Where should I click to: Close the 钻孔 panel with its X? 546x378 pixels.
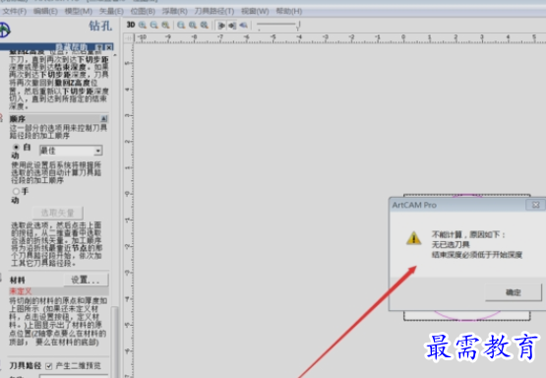109,47
